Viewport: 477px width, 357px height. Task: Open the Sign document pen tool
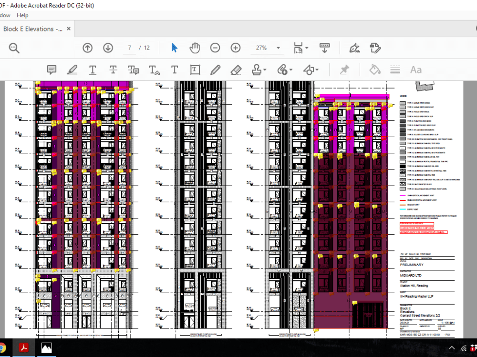354,48
